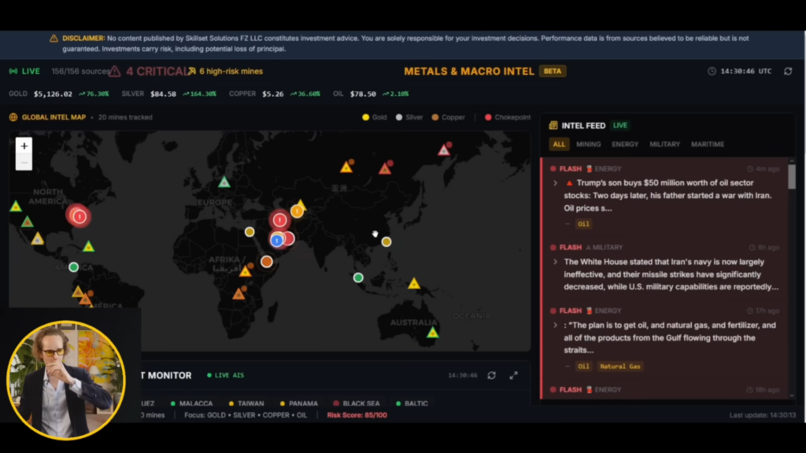The image size is (806, 453).
Task: Click the disclaimer warning triangle icon
Action: point(54,39)
